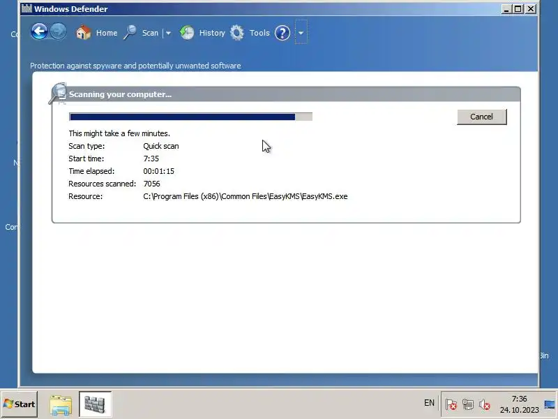Click the Resources scanned value 7056

pyautogui.click(x=151, y=184)
